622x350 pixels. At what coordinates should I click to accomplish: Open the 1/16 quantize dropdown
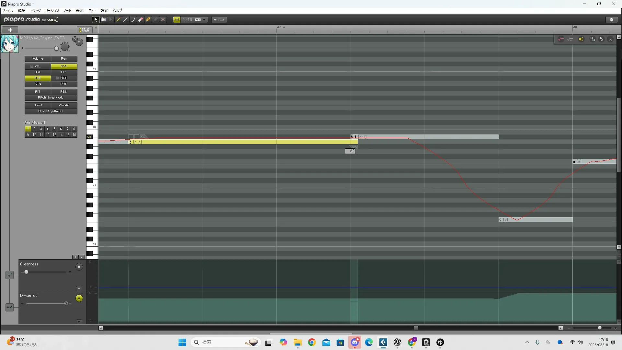click(204, 20)
